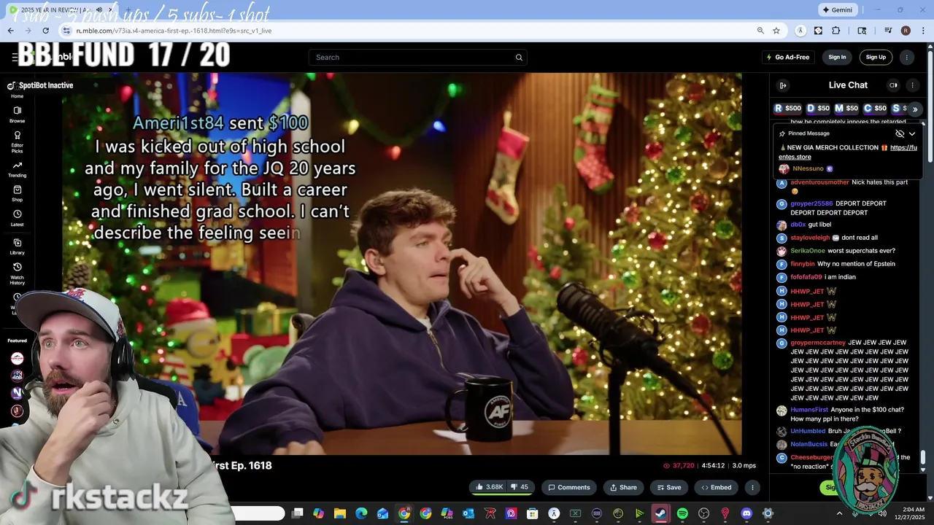Click the Embed button
The image size is (934, 525).
click(x=716, y=487)
